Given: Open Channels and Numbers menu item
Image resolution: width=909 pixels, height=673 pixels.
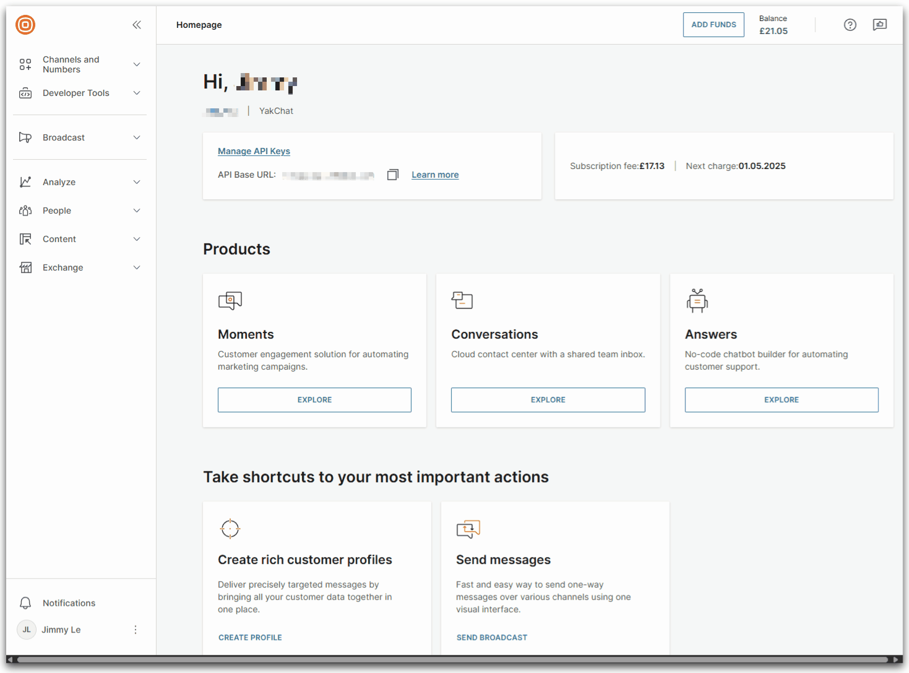Looking at the screenshot, I should (80, 64).
